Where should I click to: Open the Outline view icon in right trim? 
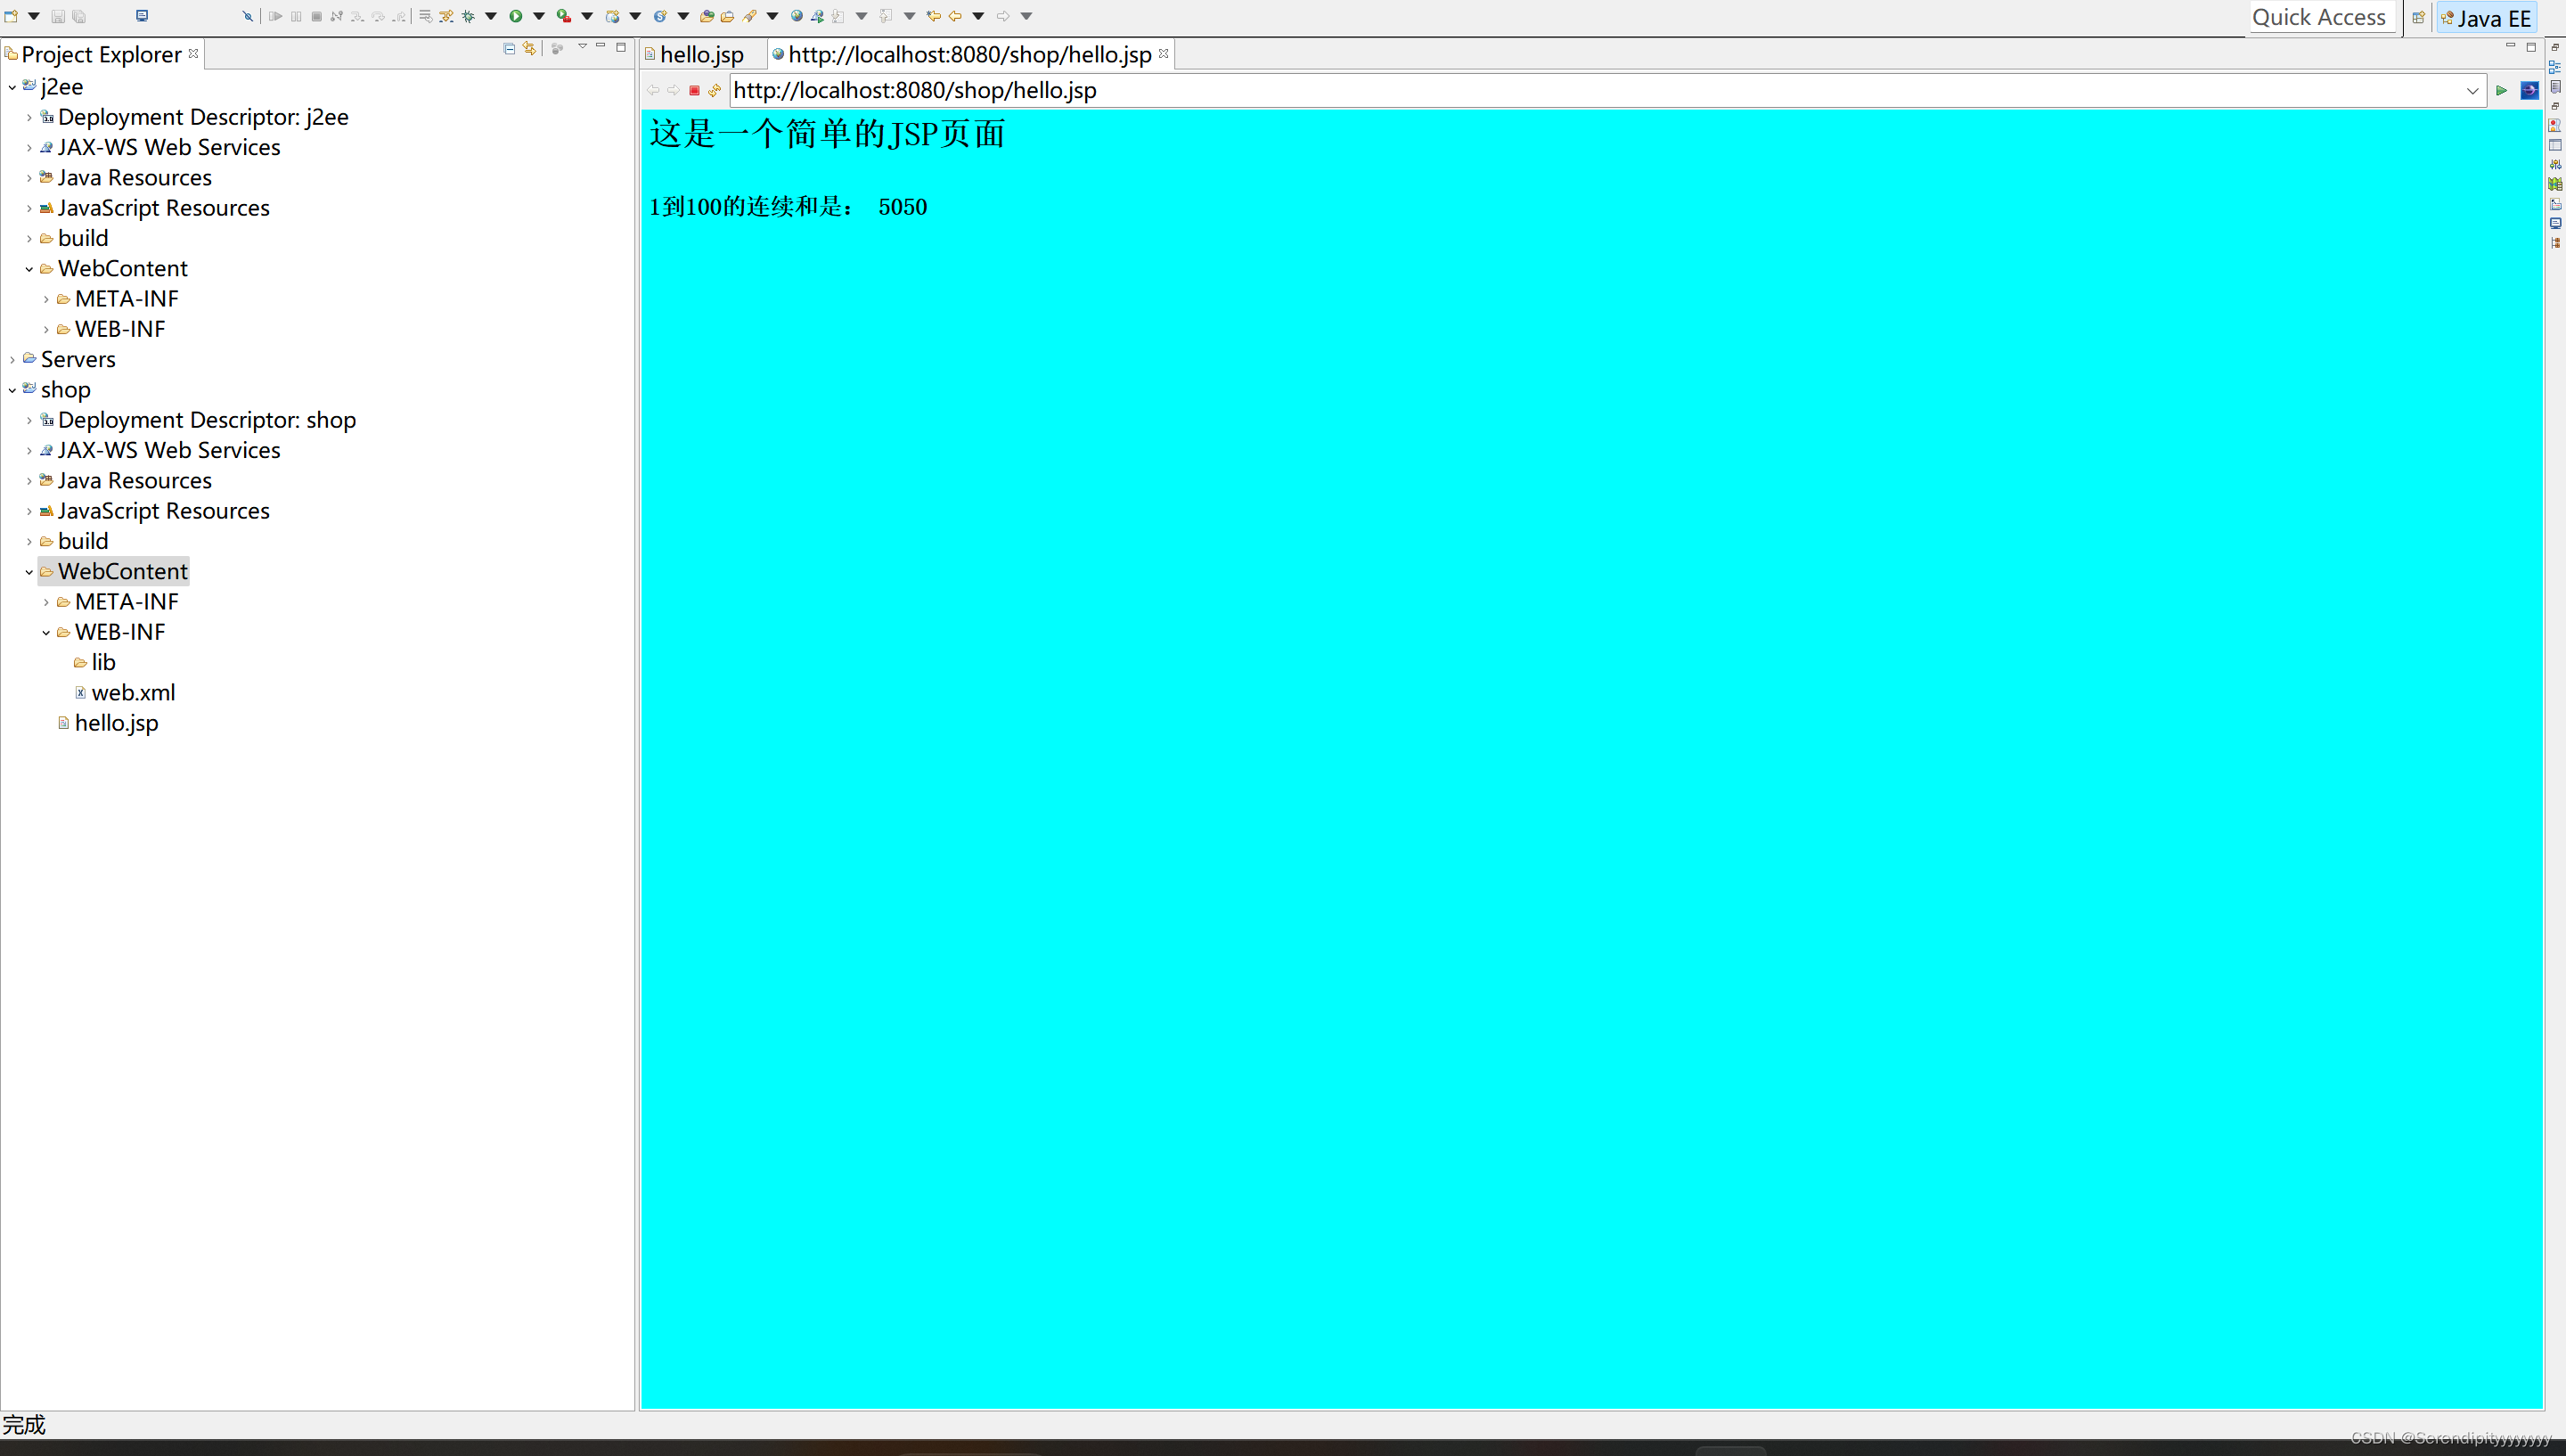2555,67
